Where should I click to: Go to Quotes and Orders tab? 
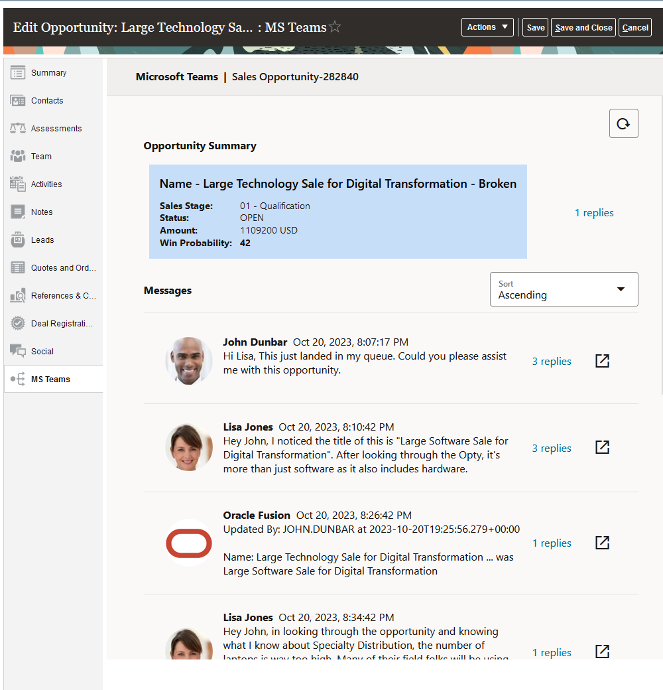point(63,268)
